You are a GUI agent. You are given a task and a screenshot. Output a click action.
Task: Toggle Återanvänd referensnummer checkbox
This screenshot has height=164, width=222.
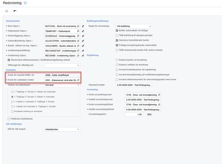tap(9, 60)
